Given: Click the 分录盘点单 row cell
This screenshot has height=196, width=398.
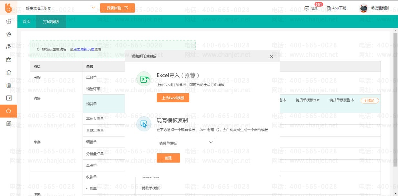Looking at the screenshot, I should coord(95,154).
